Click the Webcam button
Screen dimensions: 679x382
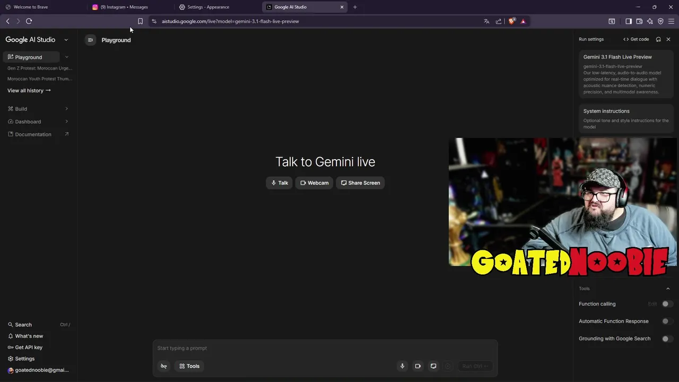point(314,183)
